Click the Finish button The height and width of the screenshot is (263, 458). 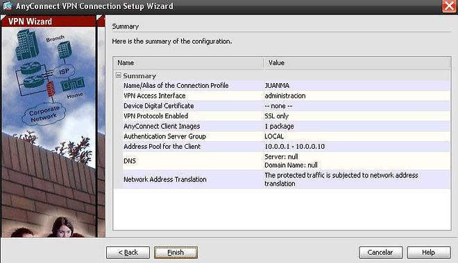pyautogui.click(x=176, y=252)
